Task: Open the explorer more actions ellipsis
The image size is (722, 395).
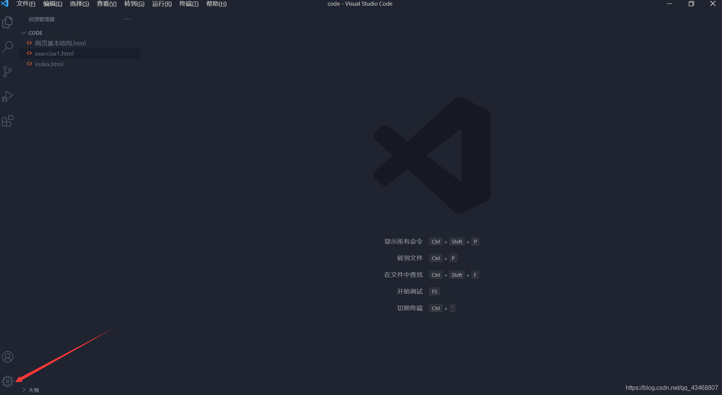Action: [x=127, y=19]
